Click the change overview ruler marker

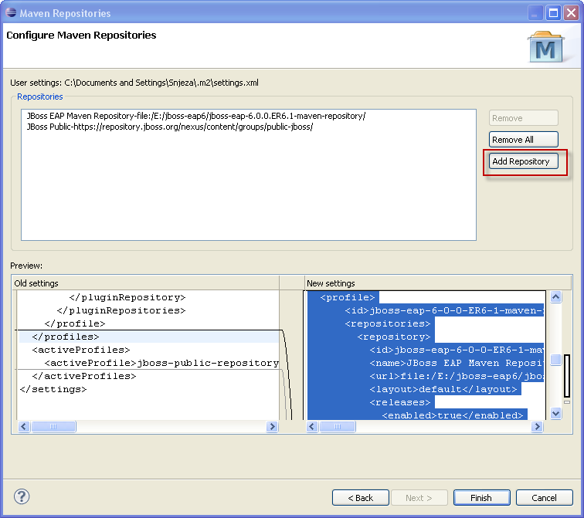tap(567, 376)
